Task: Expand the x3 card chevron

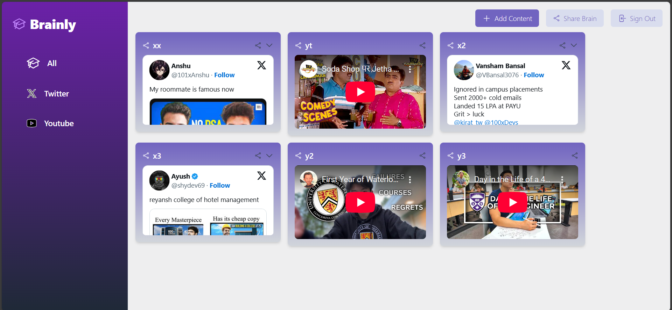Action: point(269,156)
